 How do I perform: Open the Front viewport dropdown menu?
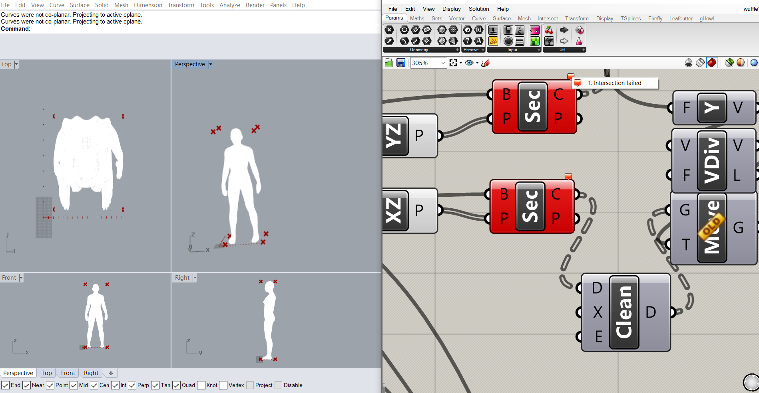click(21, 278)
